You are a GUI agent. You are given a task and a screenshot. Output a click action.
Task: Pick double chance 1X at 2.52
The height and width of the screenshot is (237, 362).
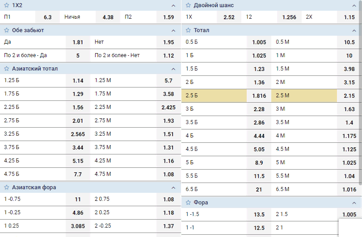(229, 17)
